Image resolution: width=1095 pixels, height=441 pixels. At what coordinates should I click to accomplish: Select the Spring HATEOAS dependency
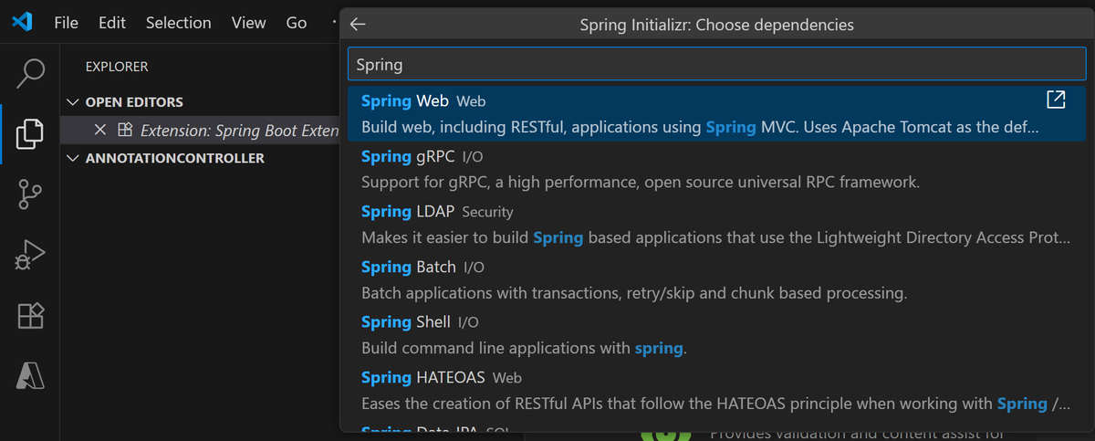(716, 391)
